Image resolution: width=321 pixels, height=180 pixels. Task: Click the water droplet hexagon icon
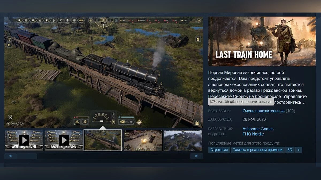coord(53,20)
